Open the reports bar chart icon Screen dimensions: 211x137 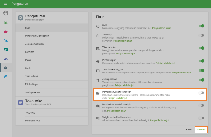6,23
